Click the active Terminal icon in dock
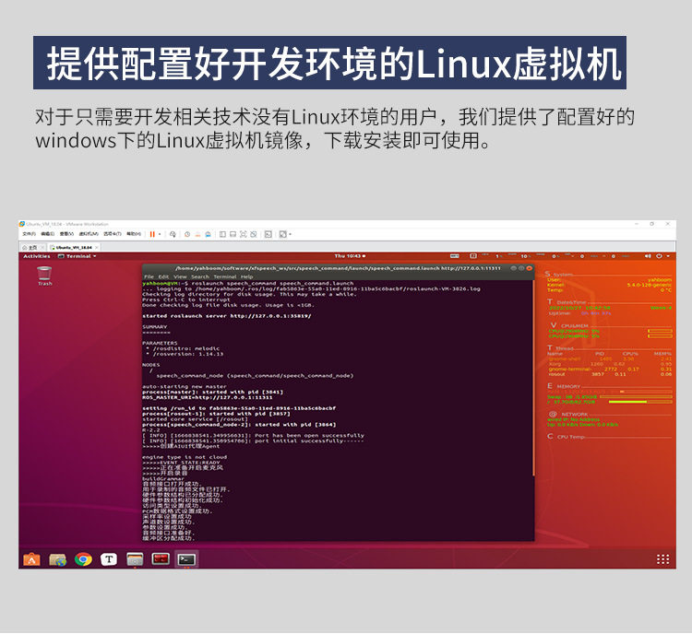Screen dimensions: 692x634 186,559
